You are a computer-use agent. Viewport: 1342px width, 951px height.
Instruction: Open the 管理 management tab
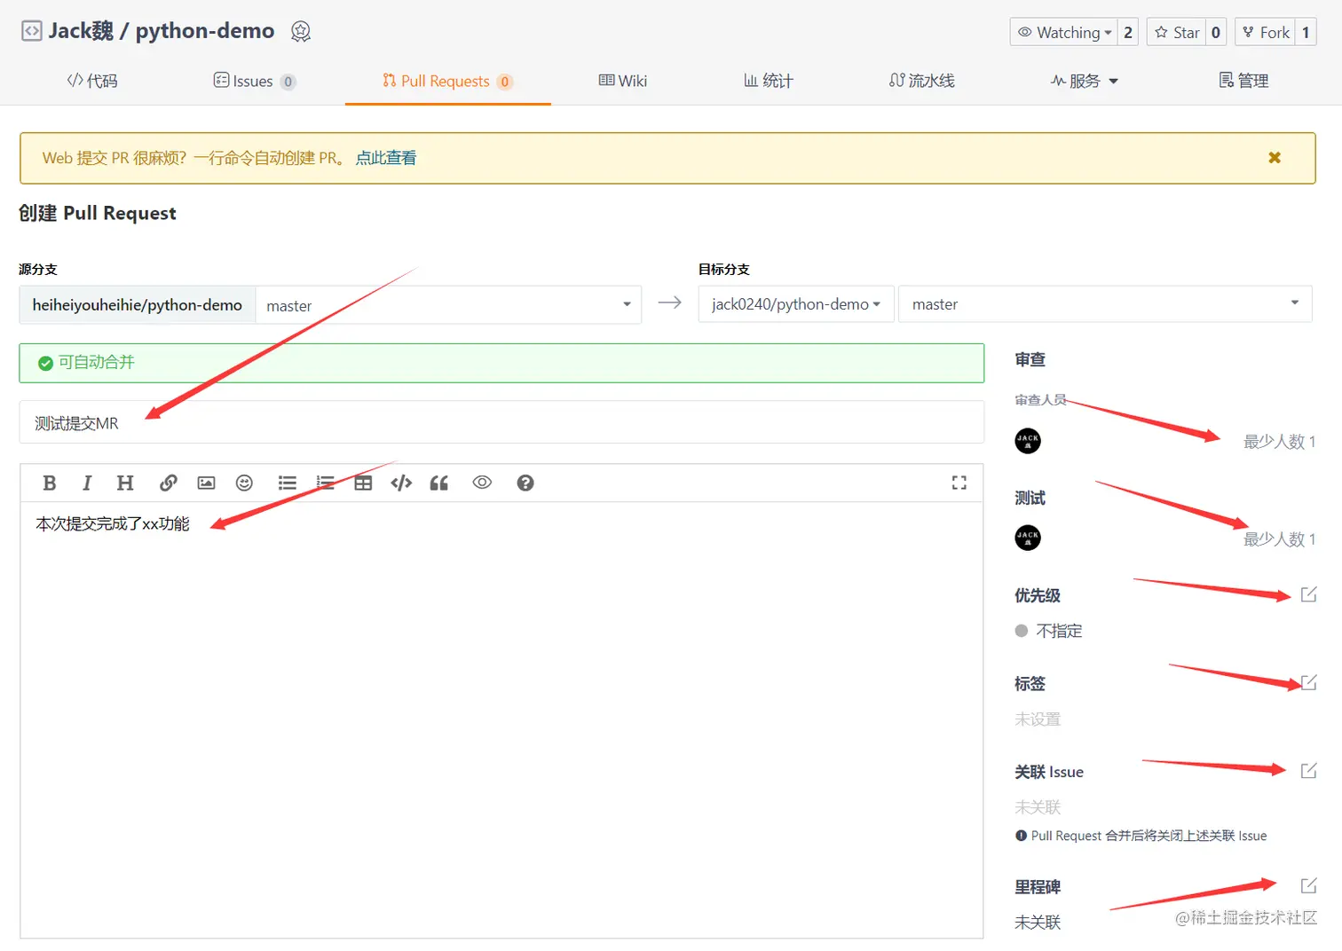click(x=1243, y=81)
